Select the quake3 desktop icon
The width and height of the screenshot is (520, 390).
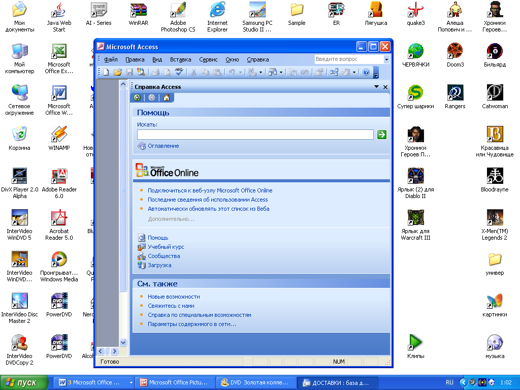point(415,13)
